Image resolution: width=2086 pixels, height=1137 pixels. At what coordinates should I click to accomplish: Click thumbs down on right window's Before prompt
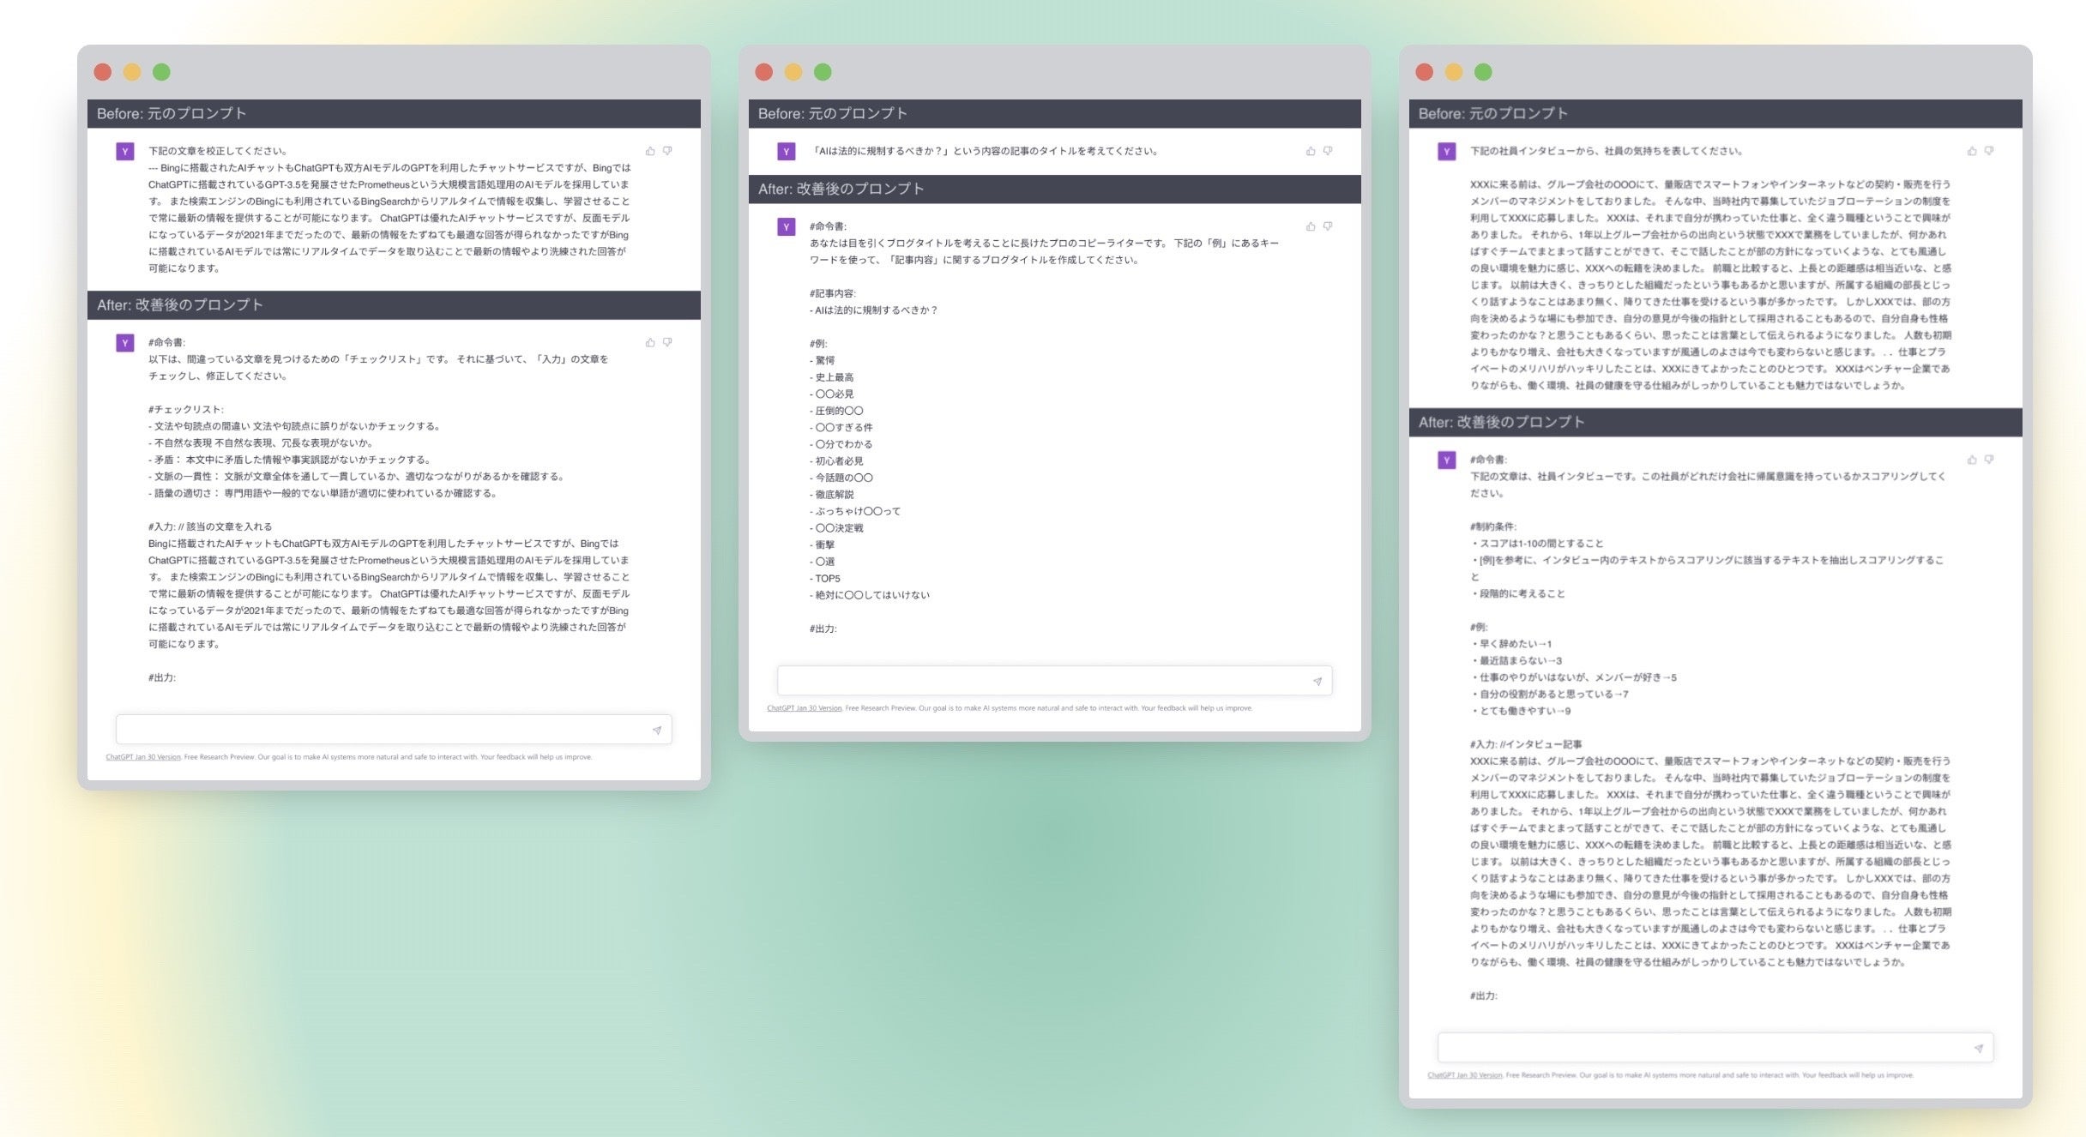pyautogui.click(x=1989, y=151)
